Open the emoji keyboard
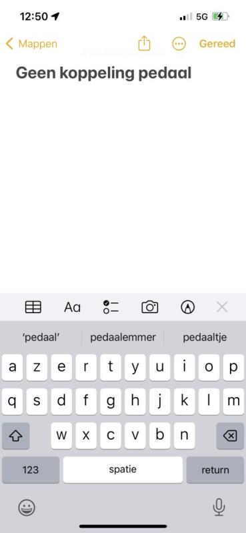The height and width of the screenshot is (533, 246). [x=27, y=508]
